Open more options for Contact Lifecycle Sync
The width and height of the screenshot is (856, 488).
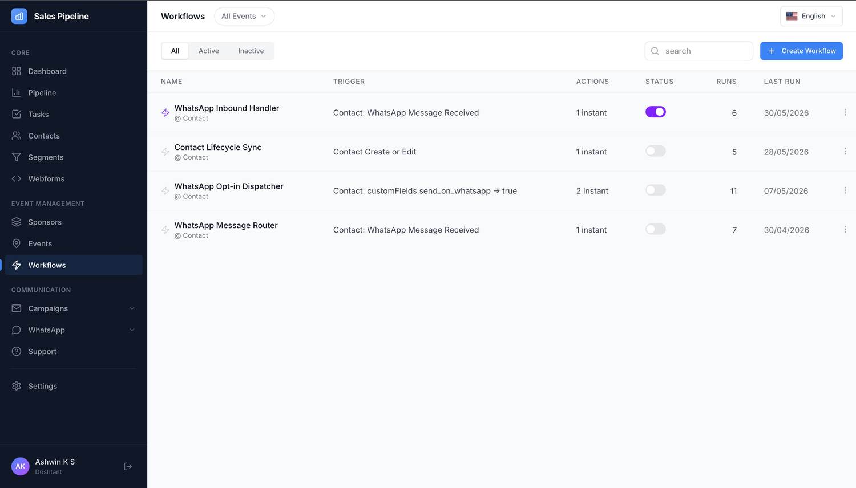point(845,151)
